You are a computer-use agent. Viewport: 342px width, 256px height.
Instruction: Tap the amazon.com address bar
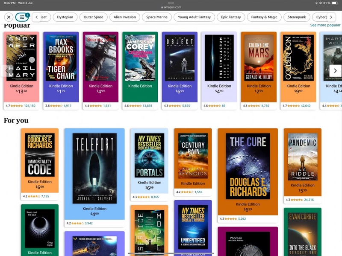pyautogui.click(x=171, y=7)
